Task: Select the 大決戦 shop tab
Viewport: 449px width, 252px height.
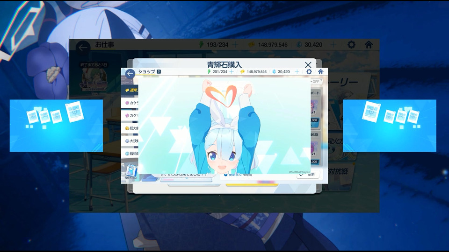Action: [x=130, y=141]
